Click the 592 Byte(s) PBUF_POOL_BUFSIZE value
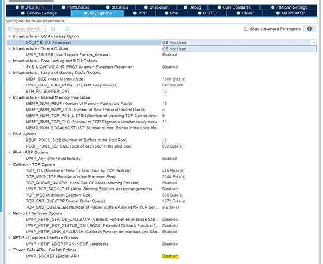323x264 pixels. [x=173, y=146]
